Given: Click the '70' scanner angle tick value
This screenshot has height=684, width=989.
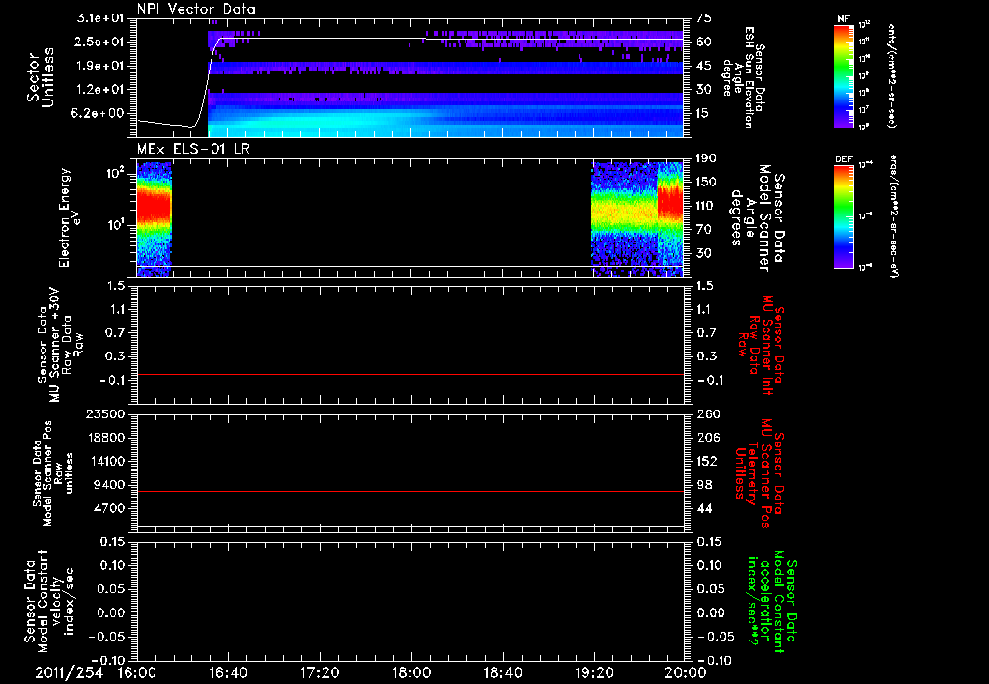Looking at the screenshot, I should pos(704,230).
